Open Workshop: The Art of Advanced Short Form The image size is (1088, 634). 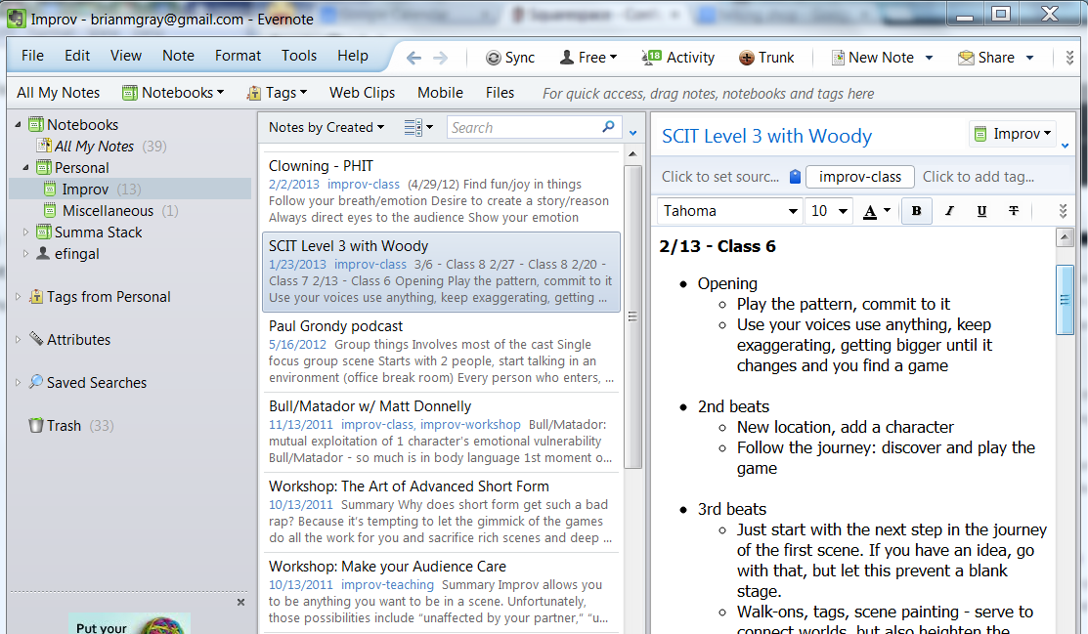(x=441, y=512)
